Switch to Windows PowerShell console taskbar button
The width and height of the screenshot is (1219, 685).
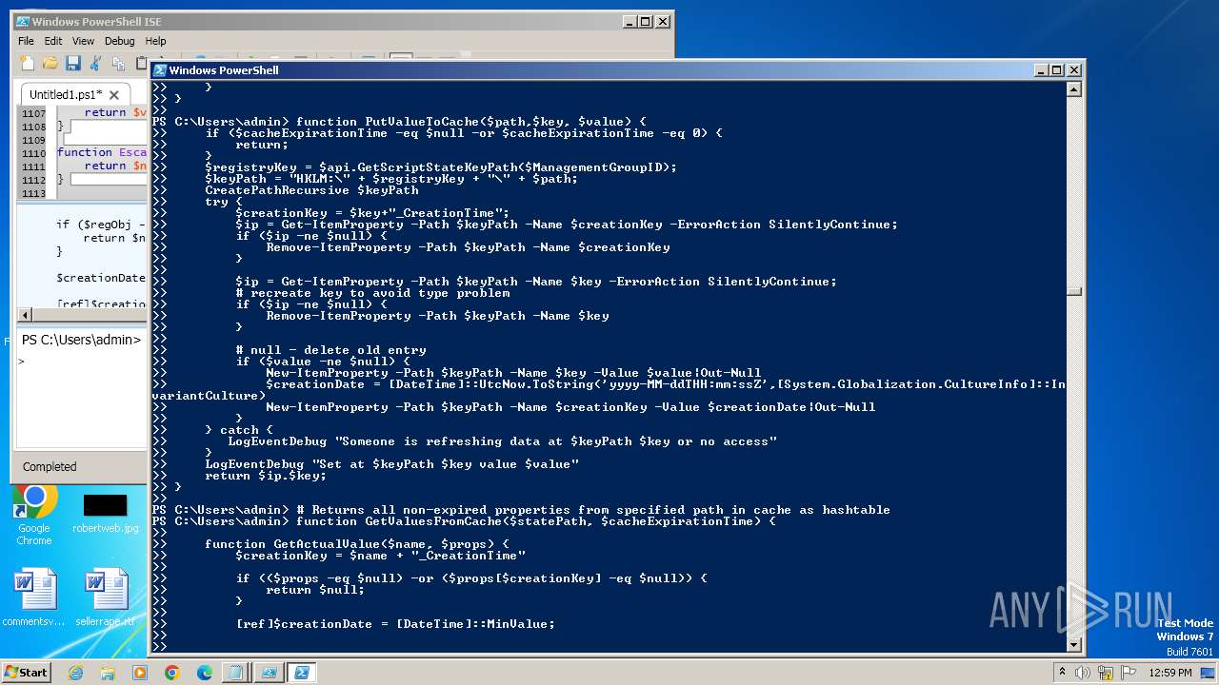[302, 673]
